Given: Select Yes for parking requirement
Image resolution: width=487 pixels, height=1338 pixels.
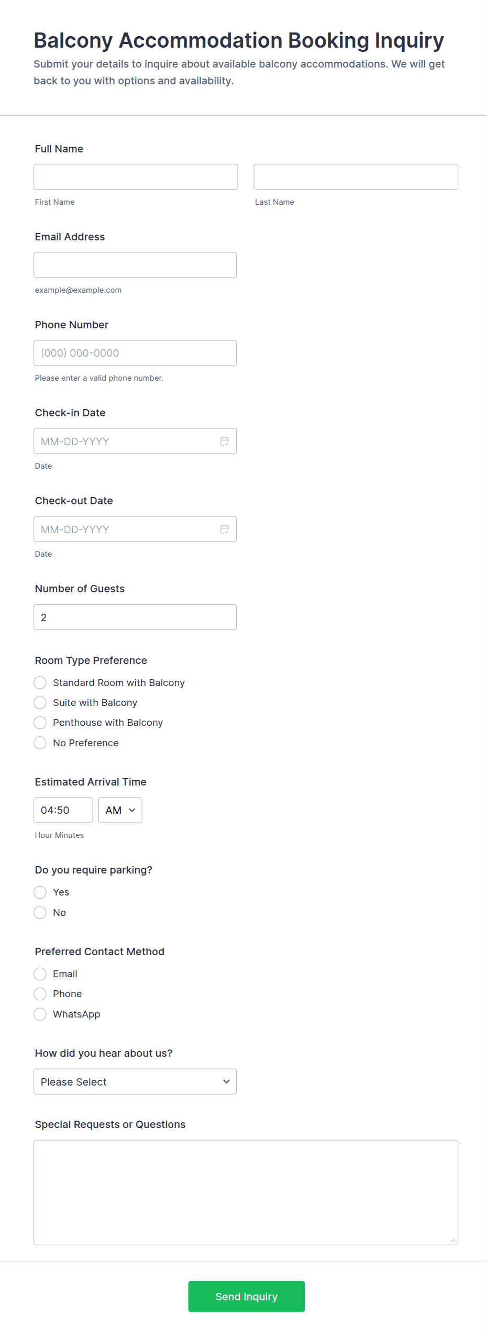Looking at the screenshot, I should 40,892.
